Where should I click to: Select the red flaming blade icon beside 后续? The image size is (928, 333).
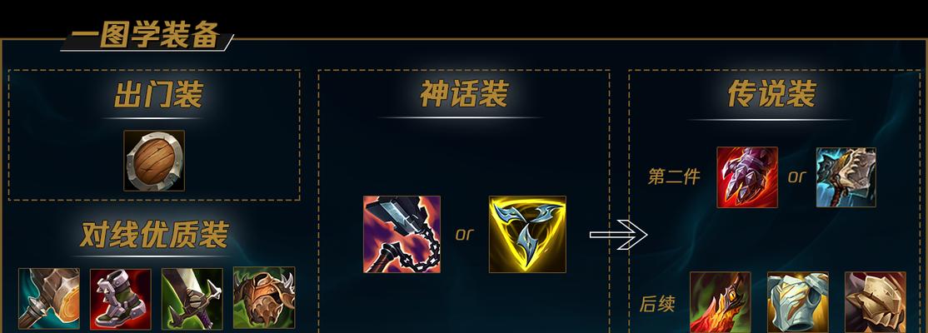pyautogui.click(x=721, y=302)
